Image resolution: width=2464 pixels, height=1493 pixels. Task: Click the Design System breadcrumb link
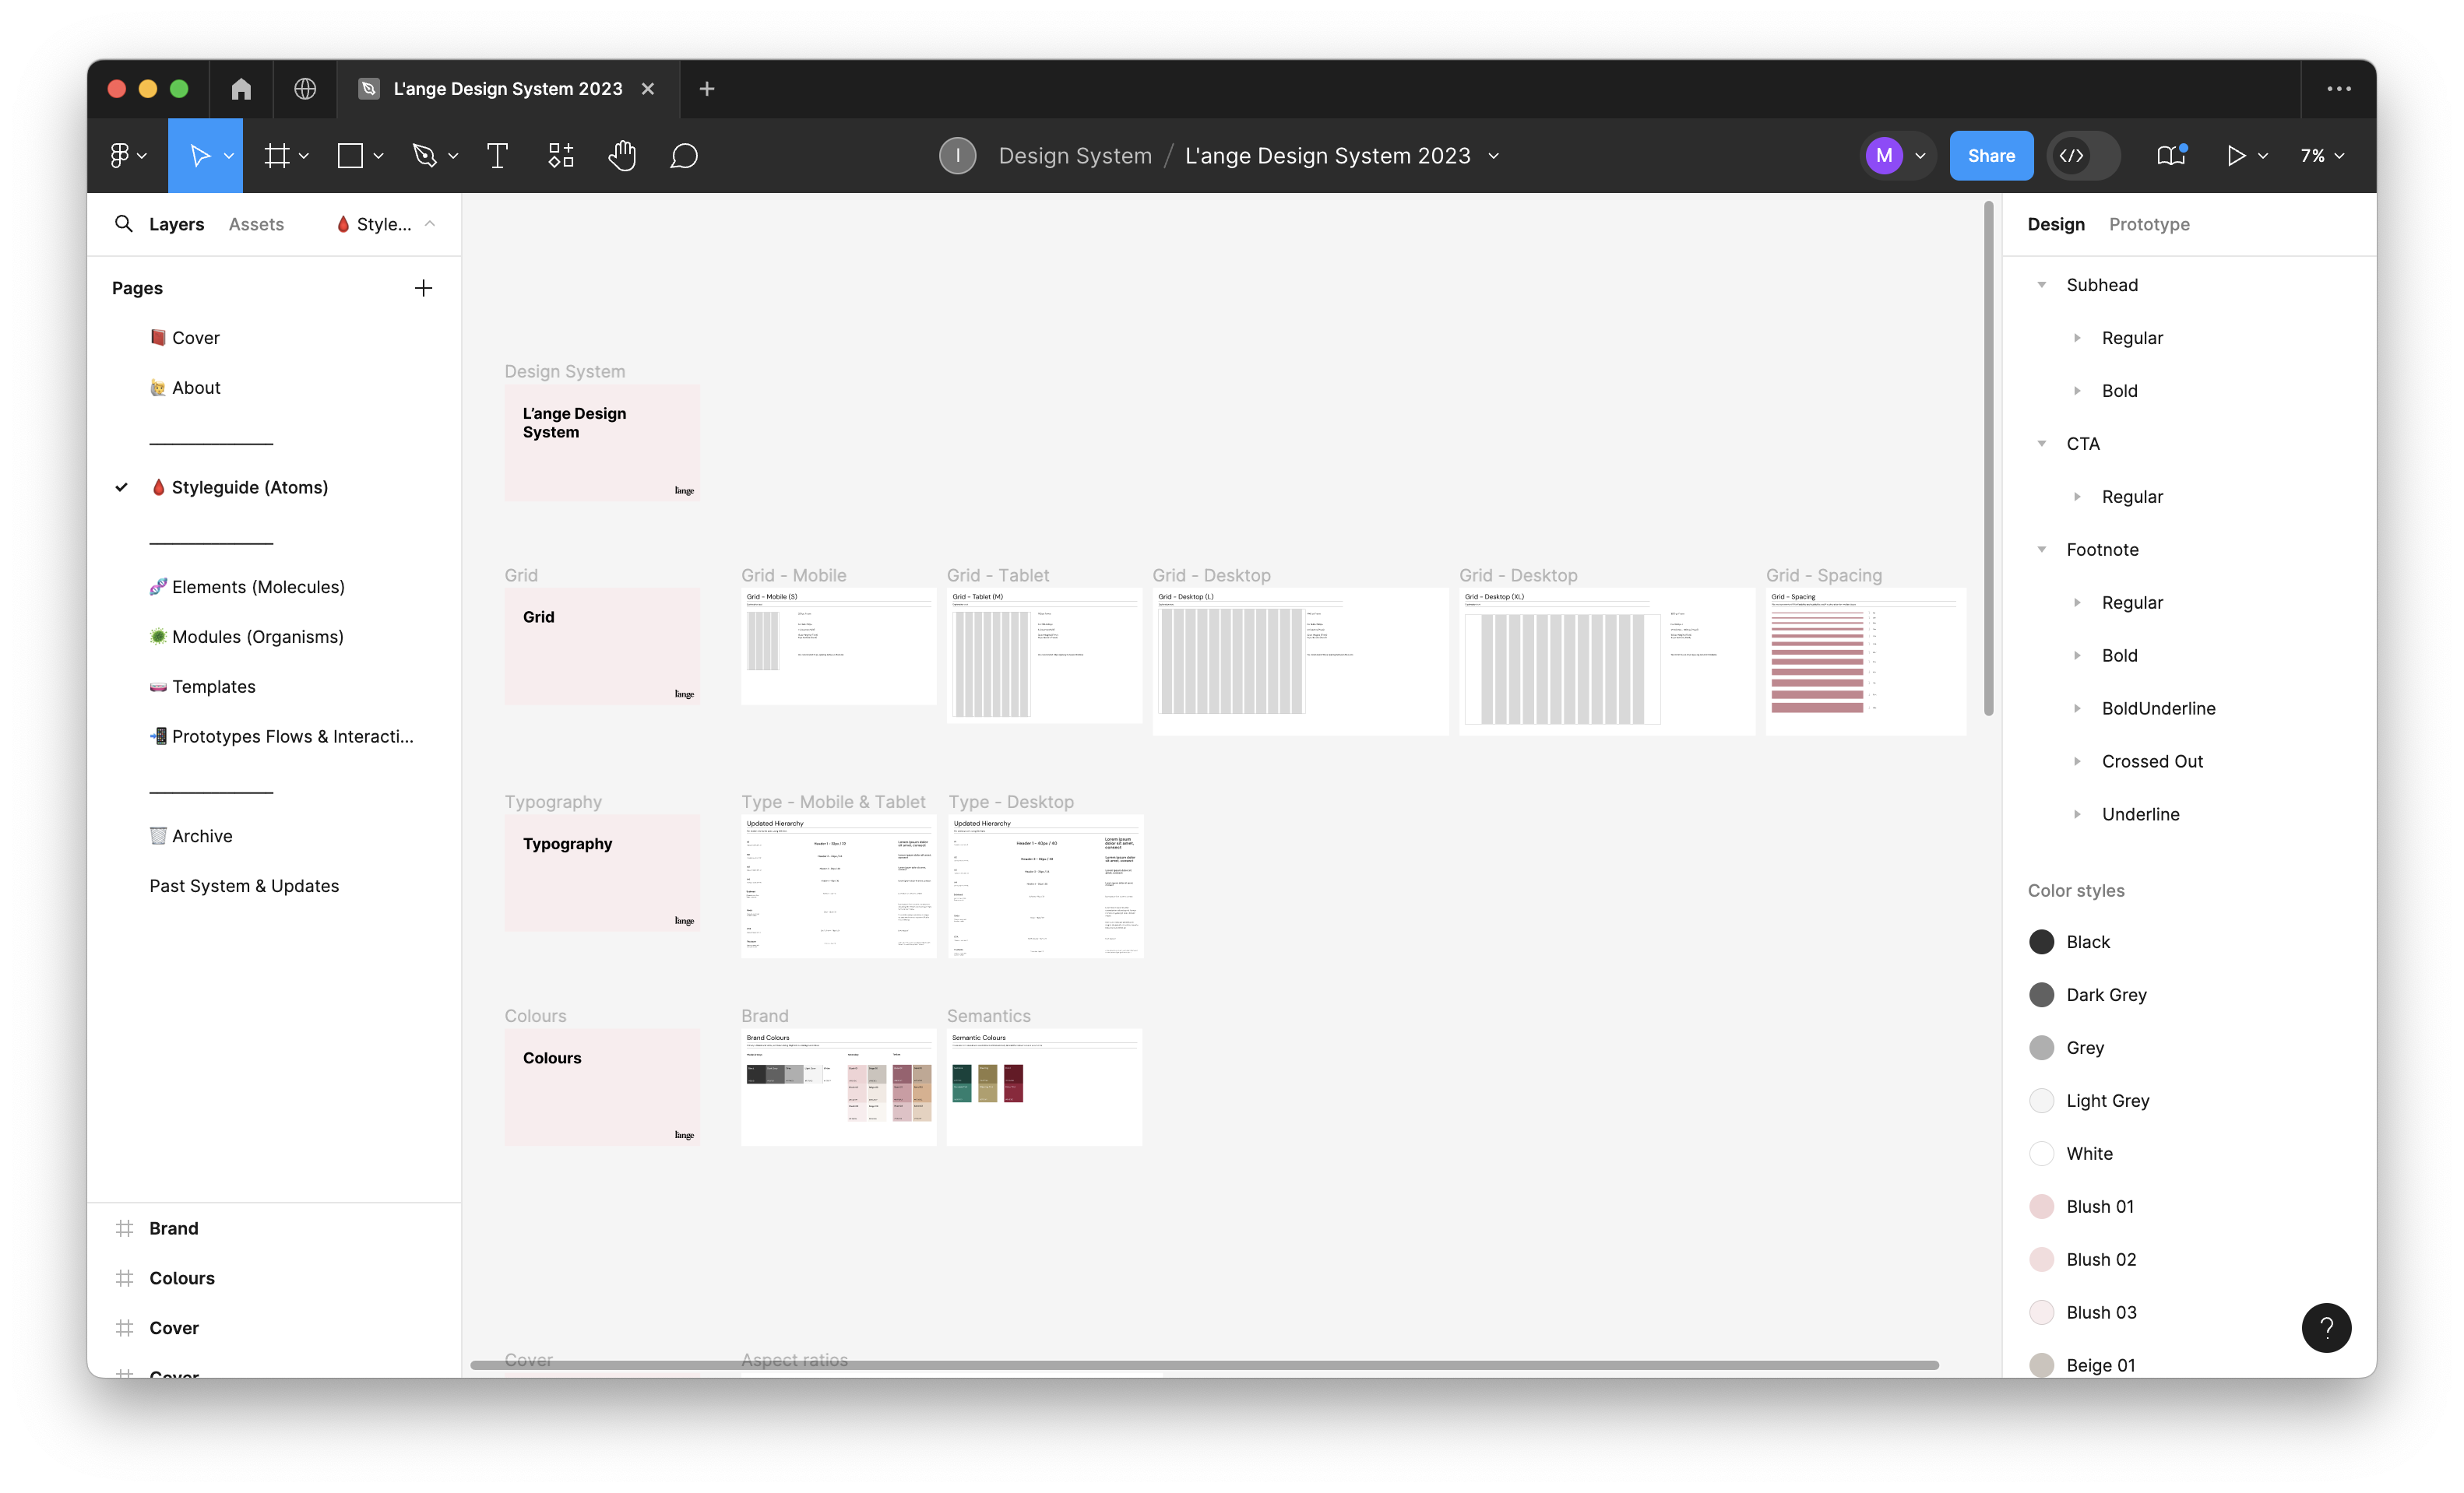click(1075, 156)
